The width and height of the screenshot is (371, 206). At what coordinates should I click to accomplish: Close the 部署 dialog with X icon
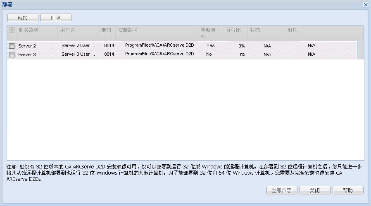365,5
